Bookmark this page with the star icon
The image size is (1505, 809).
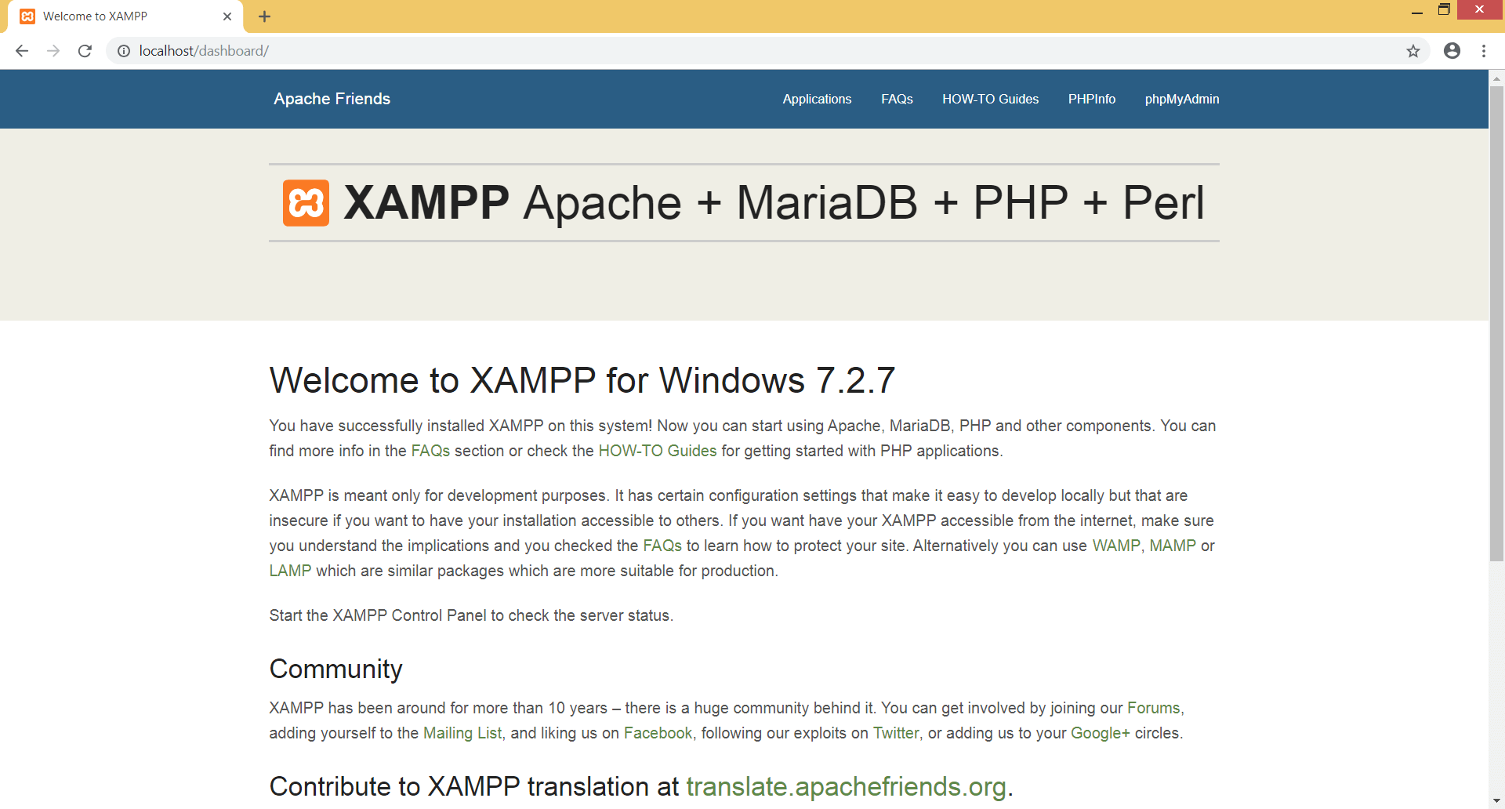[1413, 51]
